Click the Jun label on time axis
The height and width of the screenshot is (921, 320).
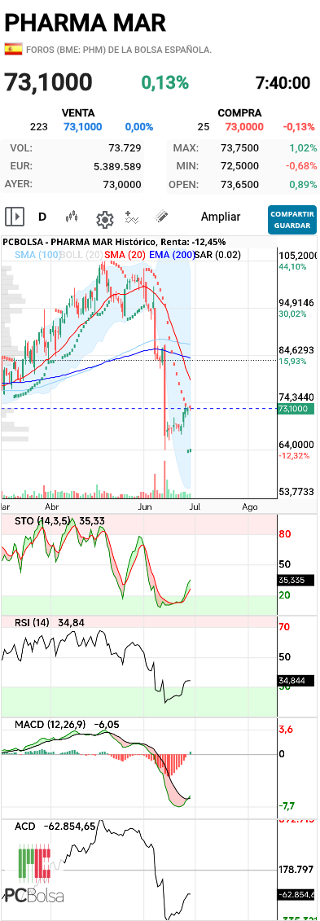point(144,506)
